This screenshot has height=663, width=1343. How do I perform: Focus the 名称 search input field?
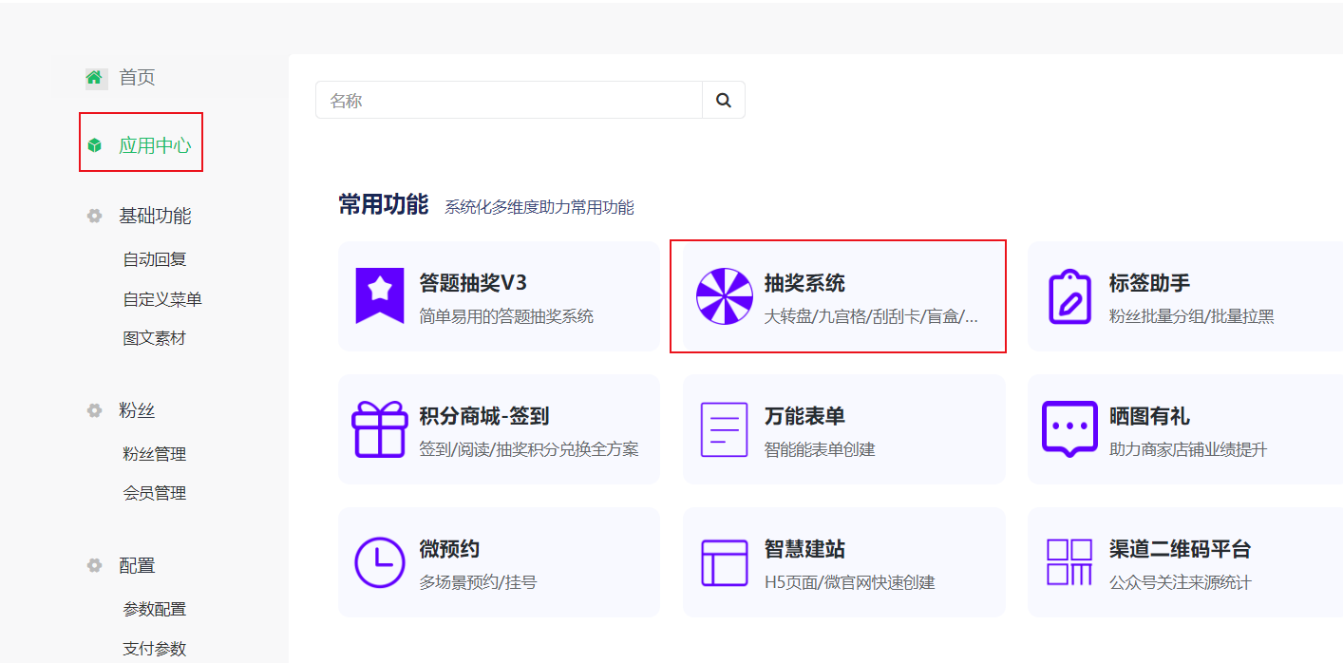509,100
